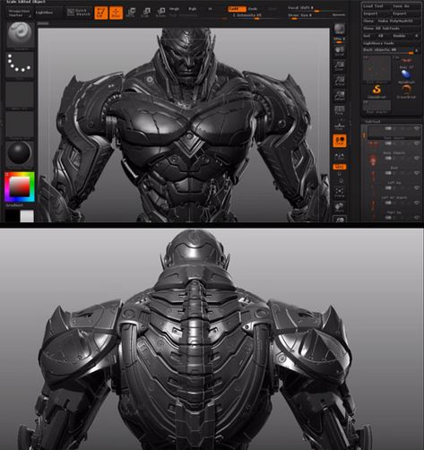Activate Quick Sketch mode

tap(79, 13)
